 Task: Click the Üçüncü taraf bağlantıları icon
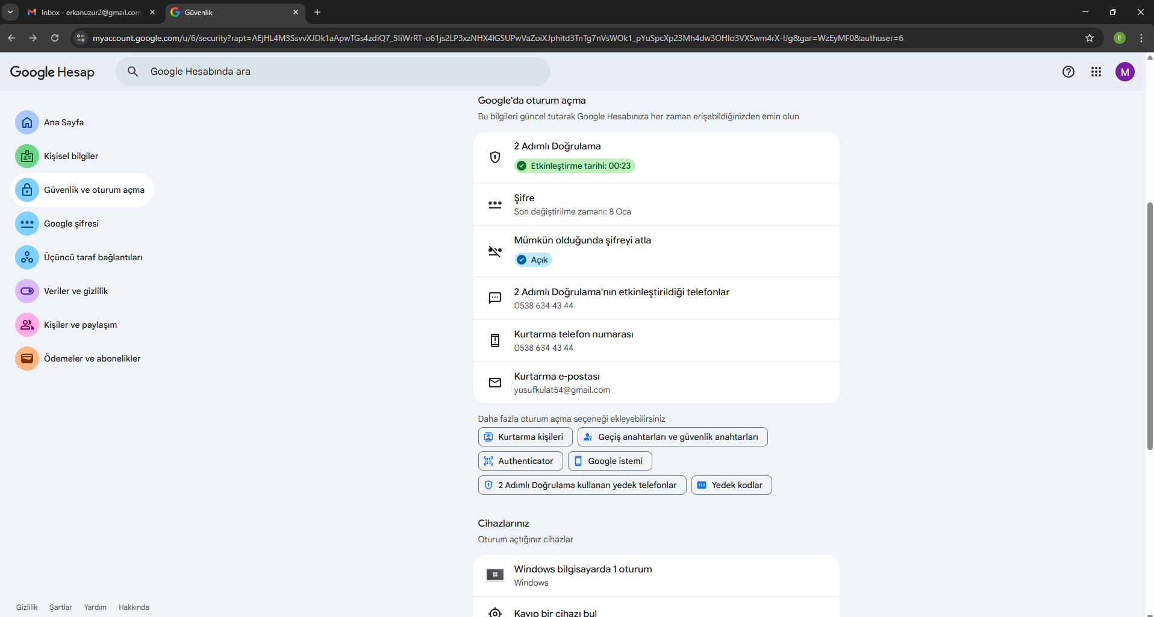coord(27,257)
